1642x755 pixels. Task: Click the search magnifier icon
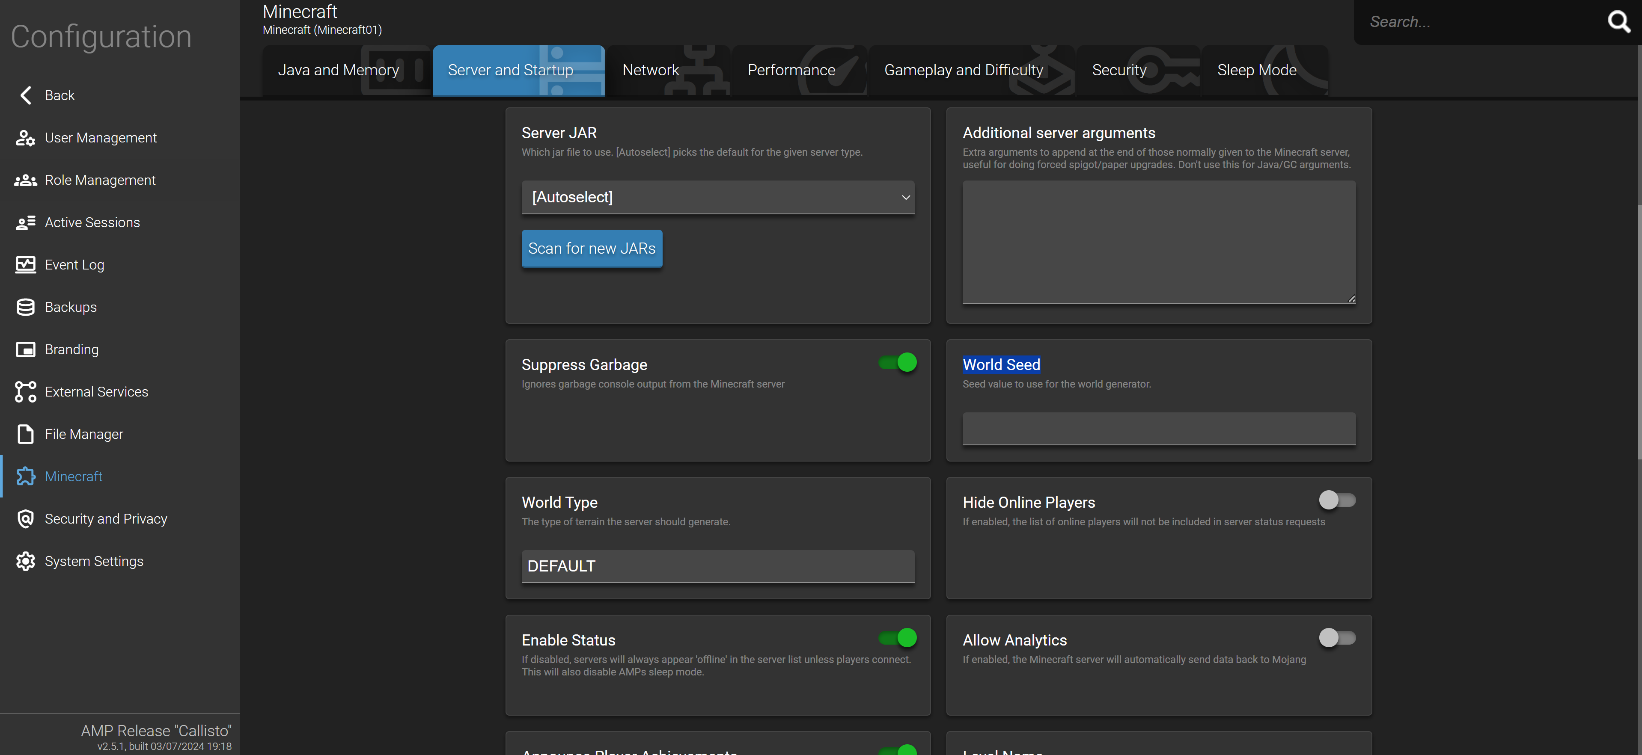pyautogui.click(x=1619, y=22)
